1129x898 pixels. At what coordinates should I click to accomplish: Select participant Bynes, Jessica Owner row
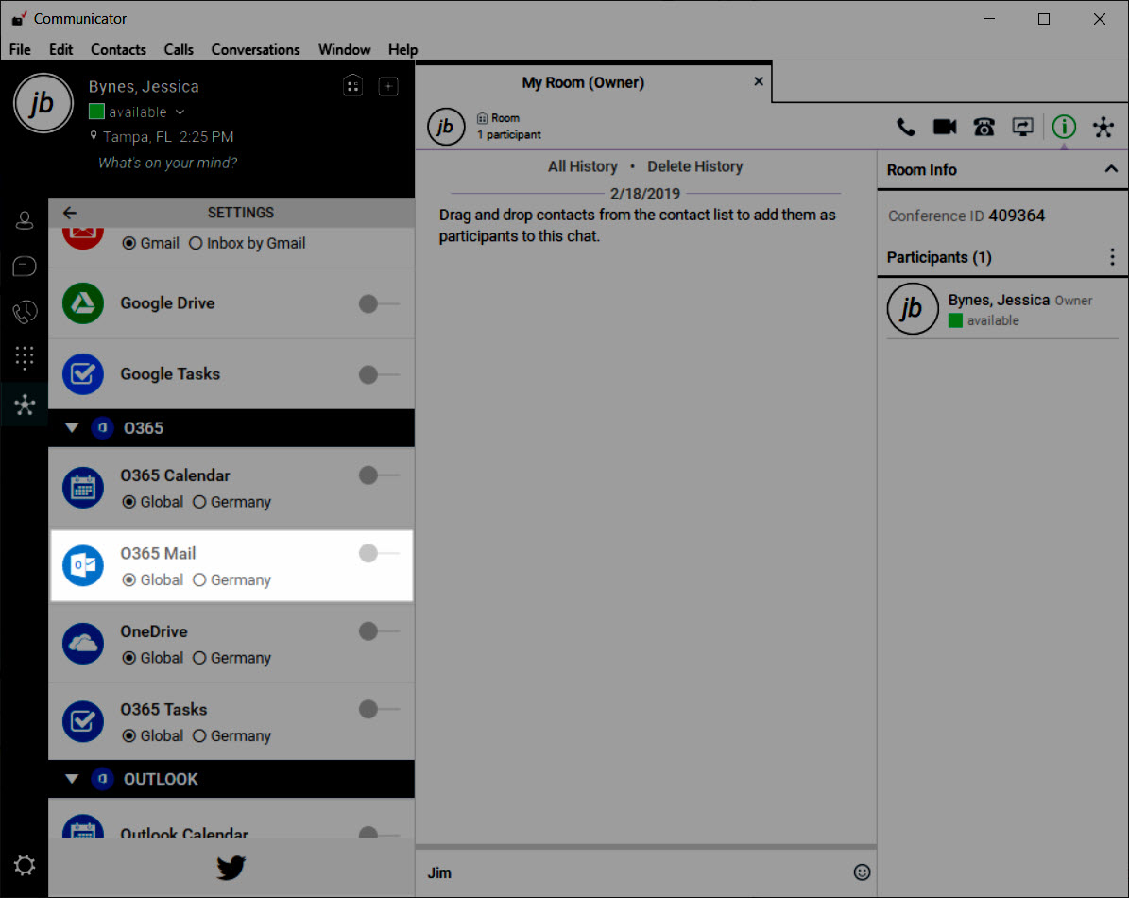[x=1001, y=310]
